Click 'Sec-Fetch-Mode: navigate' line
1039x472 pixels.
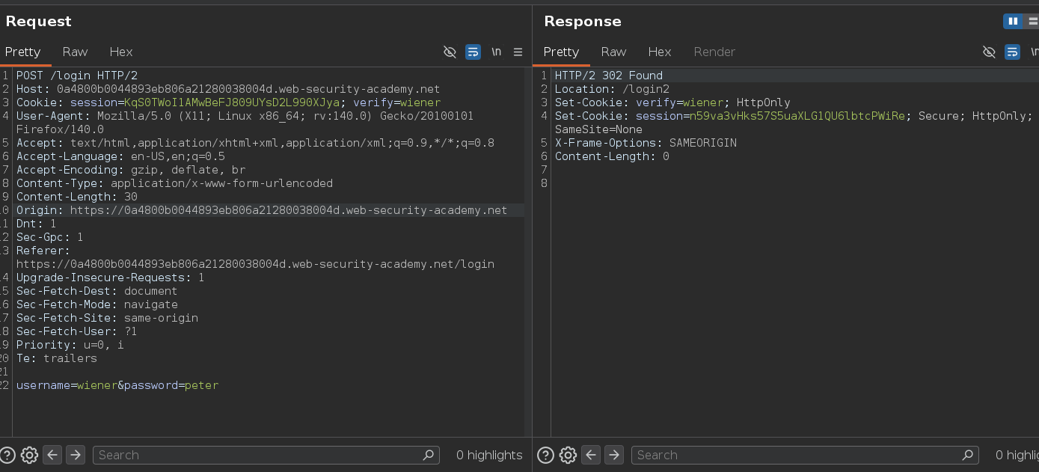97,304
